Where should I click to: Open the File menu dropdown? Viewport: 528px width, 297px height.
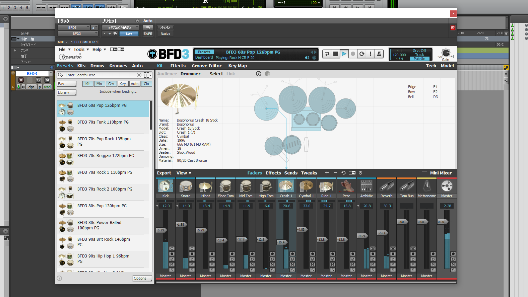point(65,49)
